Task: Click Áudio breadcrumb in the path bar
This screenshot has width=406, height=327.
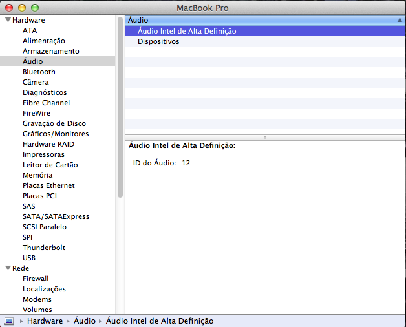Action: click(84, 321)
